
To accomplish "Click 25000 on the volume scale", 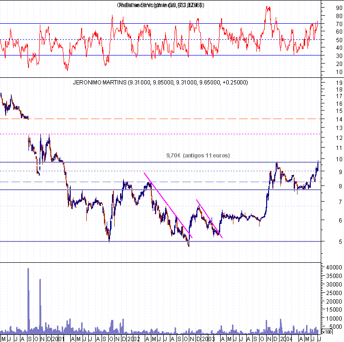I will click(x=334, y=293).
